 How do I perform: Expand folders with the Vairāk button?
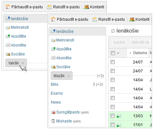pos(16,63)
